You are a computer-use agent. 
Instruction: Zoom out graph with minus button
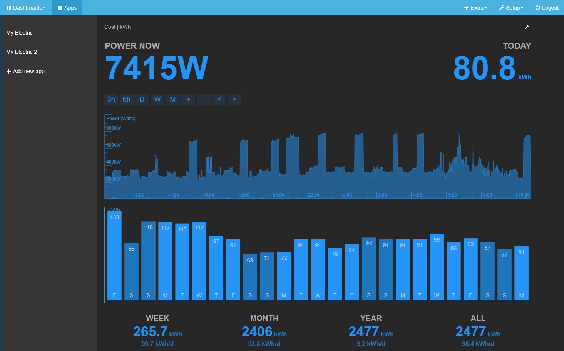204,99
